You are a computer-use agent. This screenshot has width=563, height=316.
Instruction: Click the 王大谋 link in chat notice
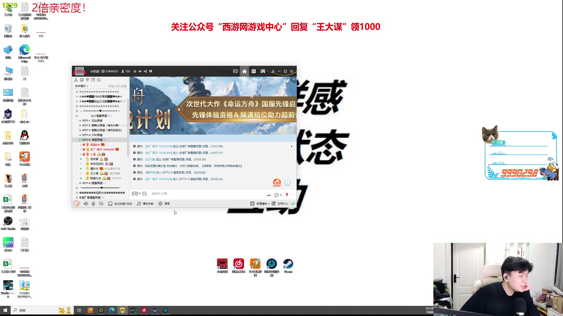click(x=150, y=159)
